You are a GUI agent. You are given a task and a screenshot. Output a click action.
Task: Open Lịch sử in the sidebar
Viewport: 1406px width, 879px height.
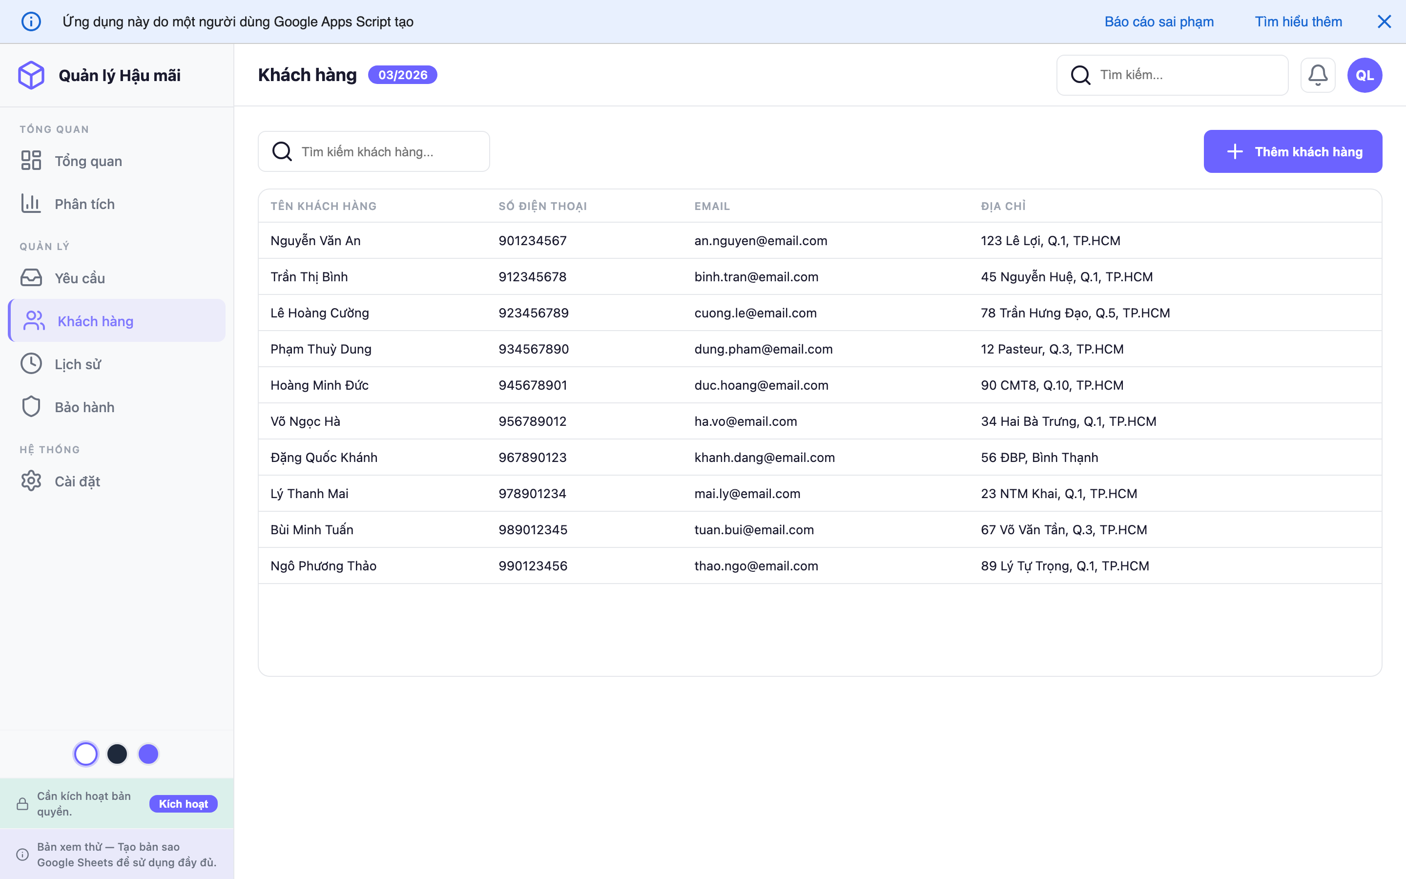click(78, 364)
